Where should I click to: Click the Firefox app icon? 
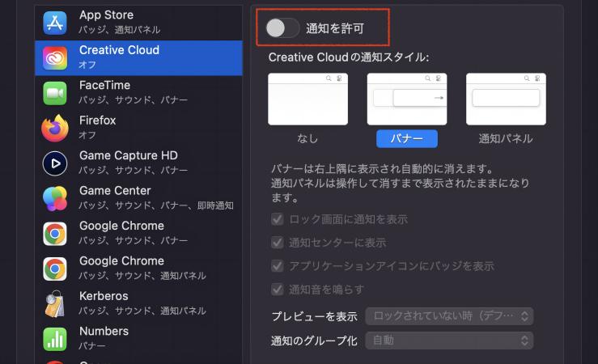55,128
